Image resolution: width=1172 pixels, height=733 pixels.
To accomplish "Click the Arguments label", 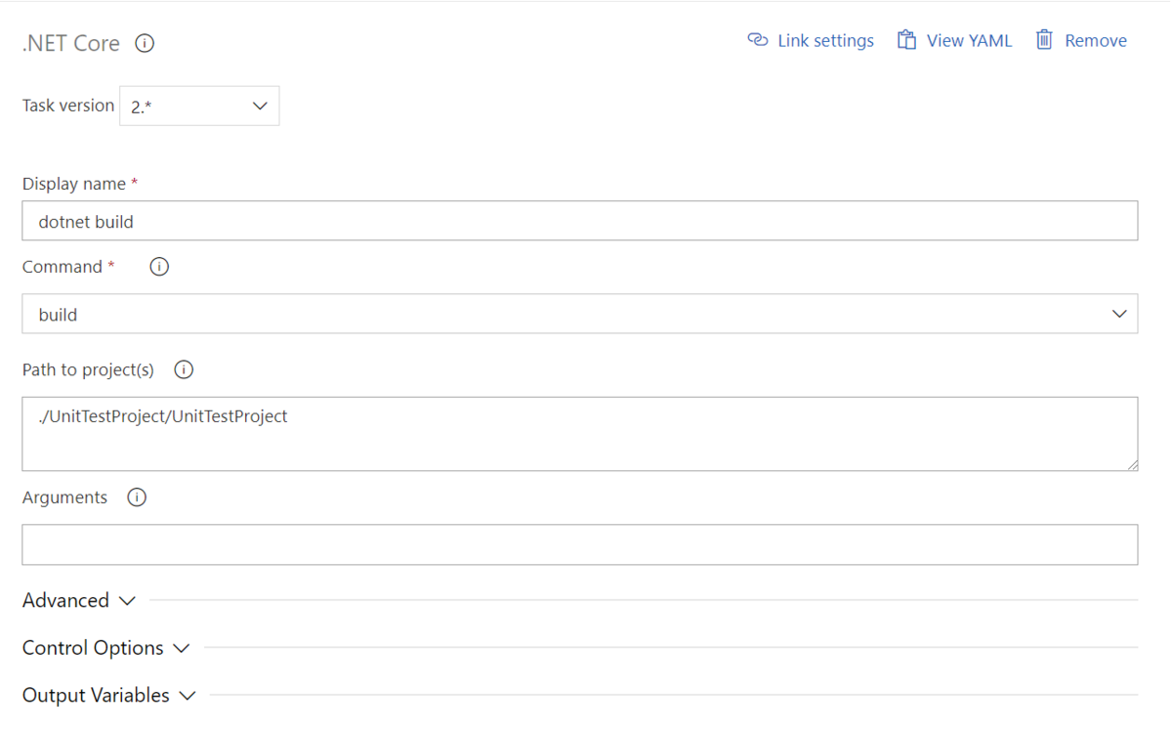I will [x=64, y=497].
